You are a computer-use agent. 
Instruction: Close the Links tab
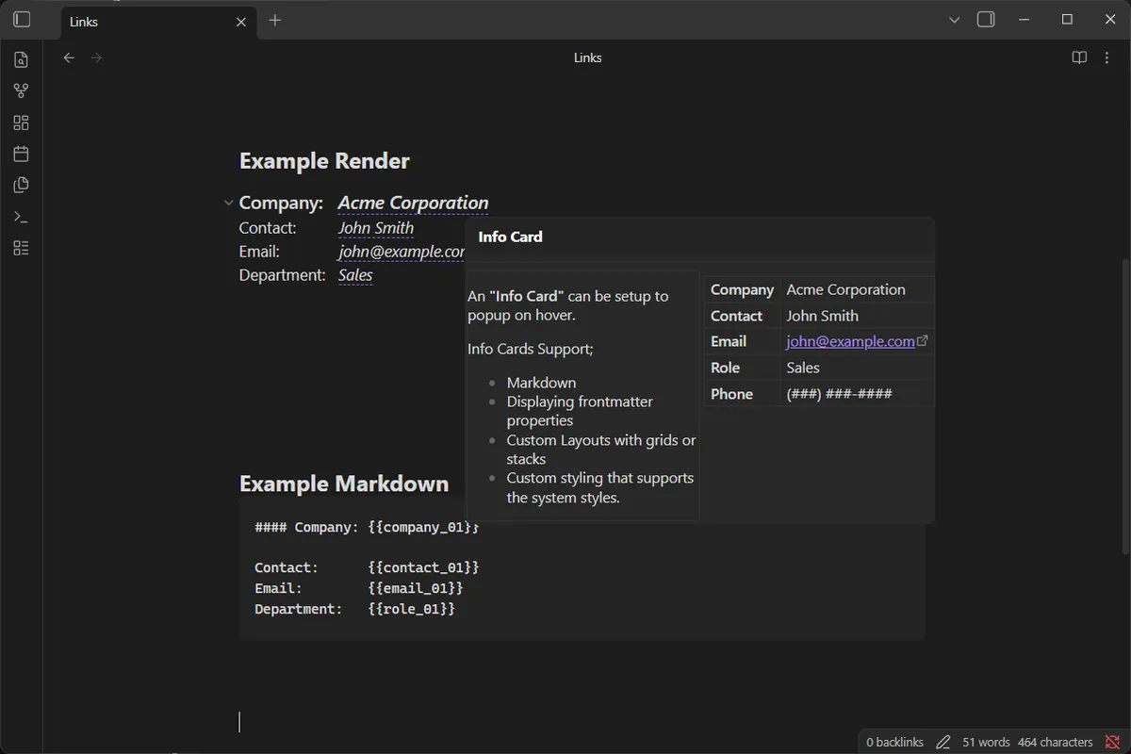click(x=241, y=22)
